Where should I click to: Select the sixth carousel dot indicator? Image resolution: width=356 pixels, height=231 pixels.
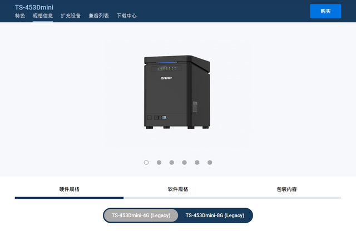pyautogui.click(x=210, y=162)
